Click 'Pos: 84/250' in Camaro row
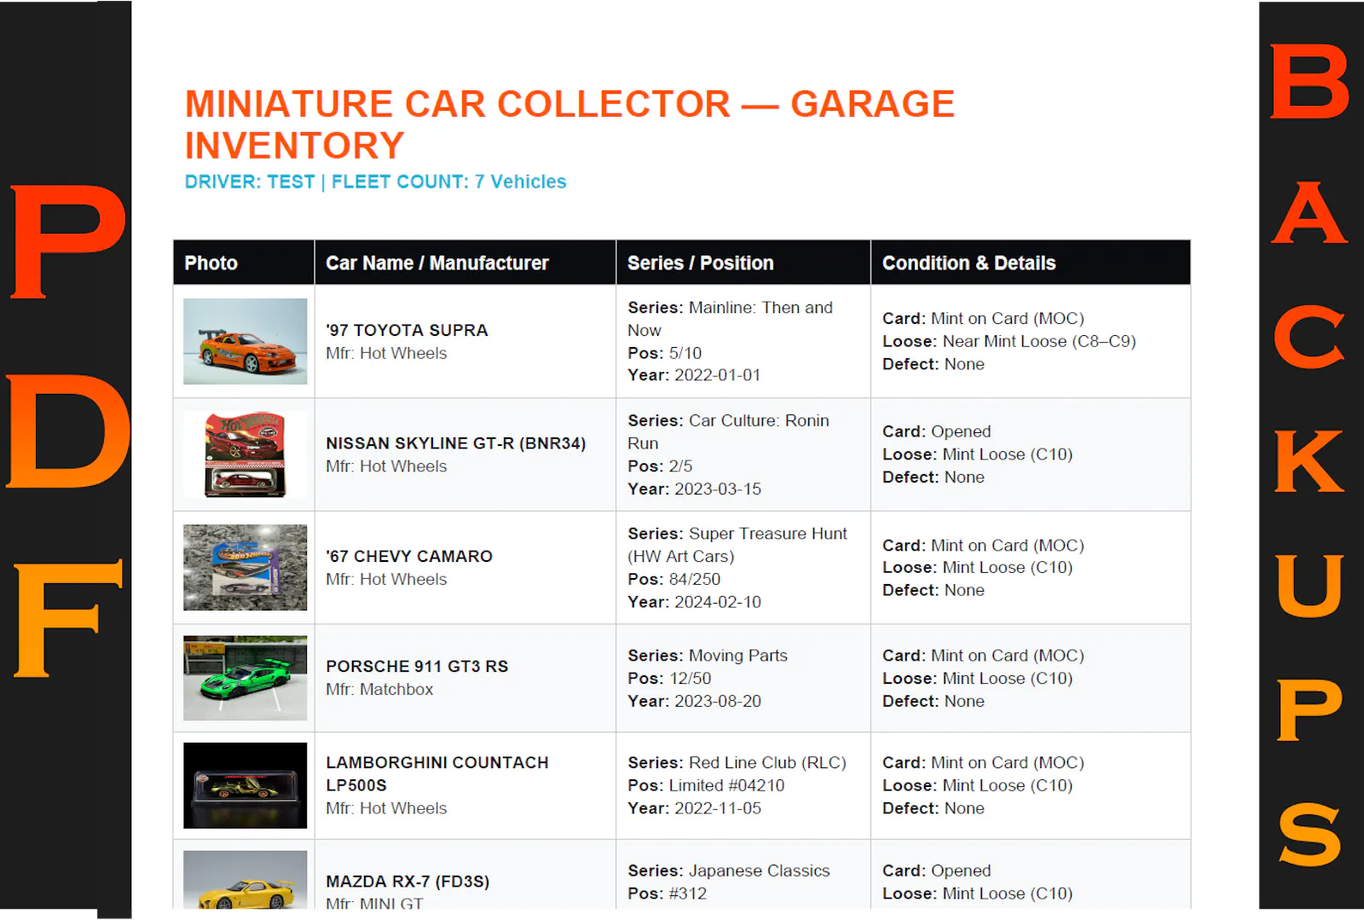Viewport: 1364px width, 920px height. click(674, 579)
